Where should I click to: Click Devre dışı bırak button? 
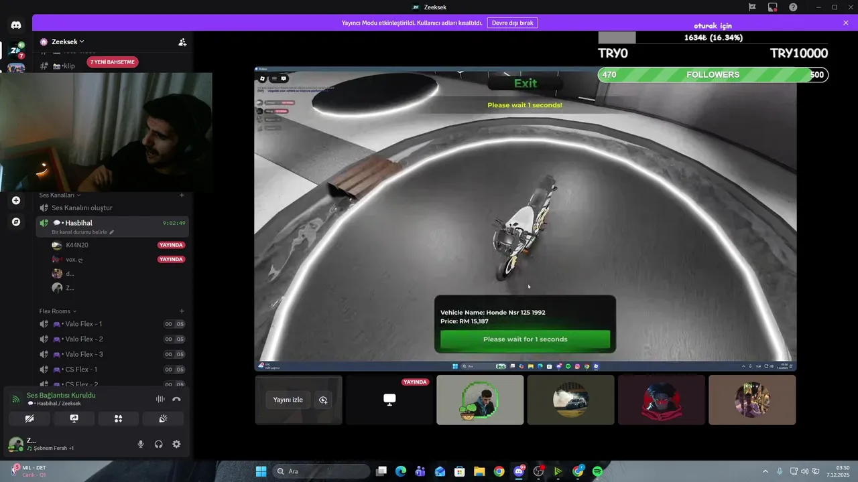[512, 23]
